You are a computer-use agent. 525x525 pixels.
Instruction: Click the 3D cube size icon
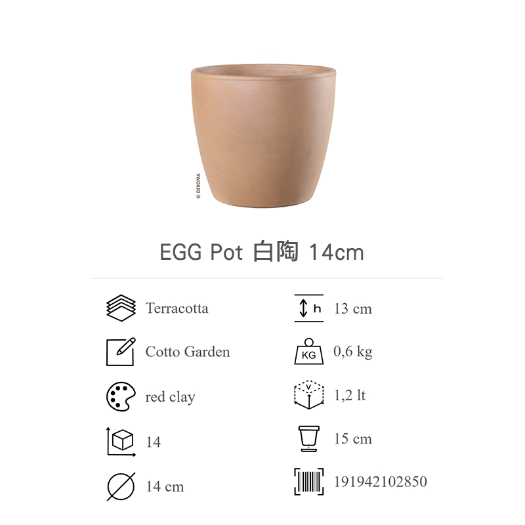tap(121, 442)
